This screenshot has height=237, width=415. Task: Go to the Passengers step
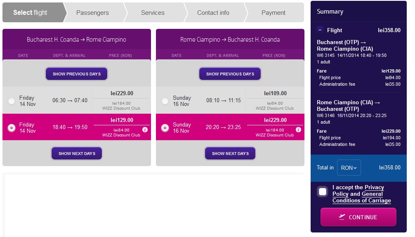[x=92, y=13]
